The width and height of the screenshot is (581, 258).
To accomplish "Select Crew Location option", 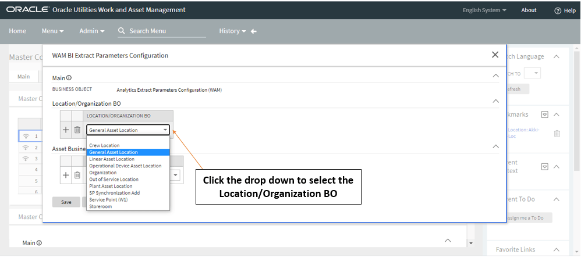I will [128, 145].
